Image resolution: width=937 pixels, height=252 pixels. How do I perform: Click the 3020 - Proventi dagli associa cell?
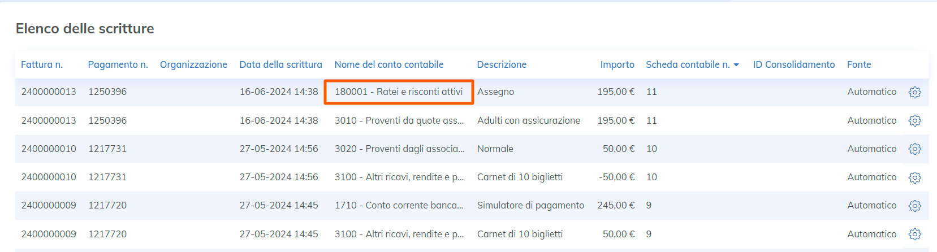399,149
